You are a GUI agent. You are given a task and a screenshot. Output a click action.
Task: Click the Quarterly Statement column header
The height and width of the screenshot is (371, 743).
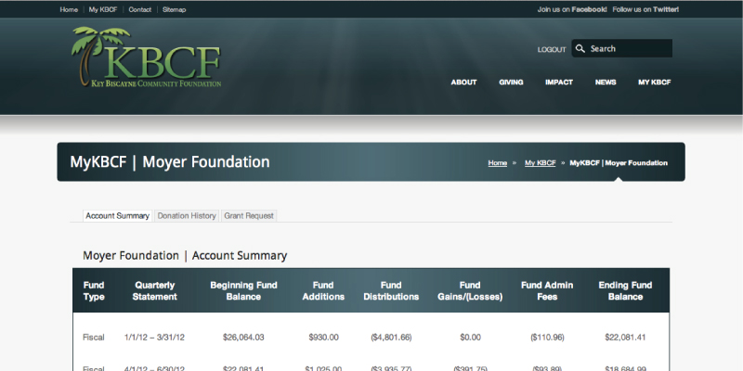[x=154, y=291]
